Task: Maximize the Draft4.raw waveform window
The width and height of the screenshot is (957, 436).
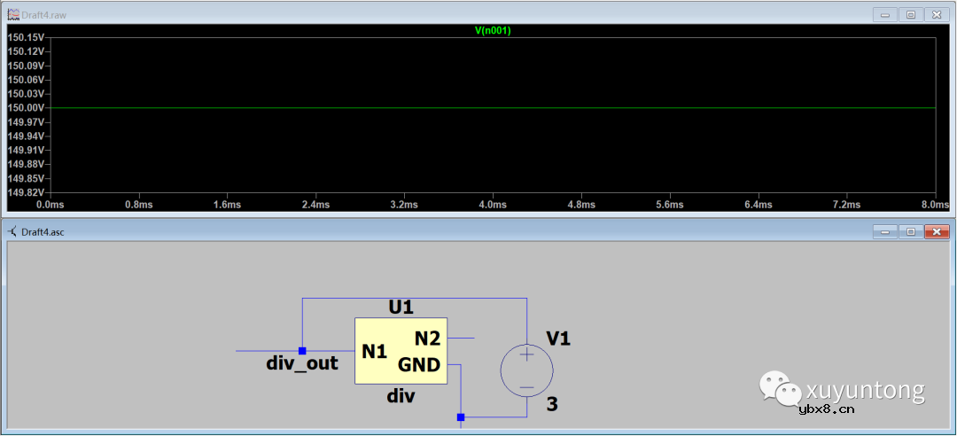Action: click(910, 14)
